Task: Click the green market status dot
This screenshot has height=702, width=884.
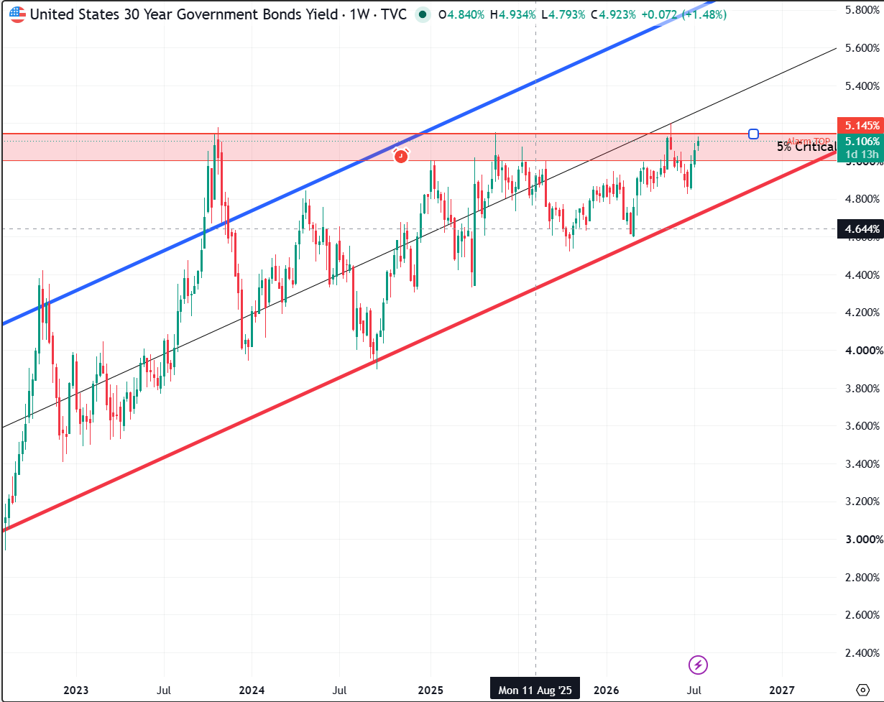Action: coord(423,14)
